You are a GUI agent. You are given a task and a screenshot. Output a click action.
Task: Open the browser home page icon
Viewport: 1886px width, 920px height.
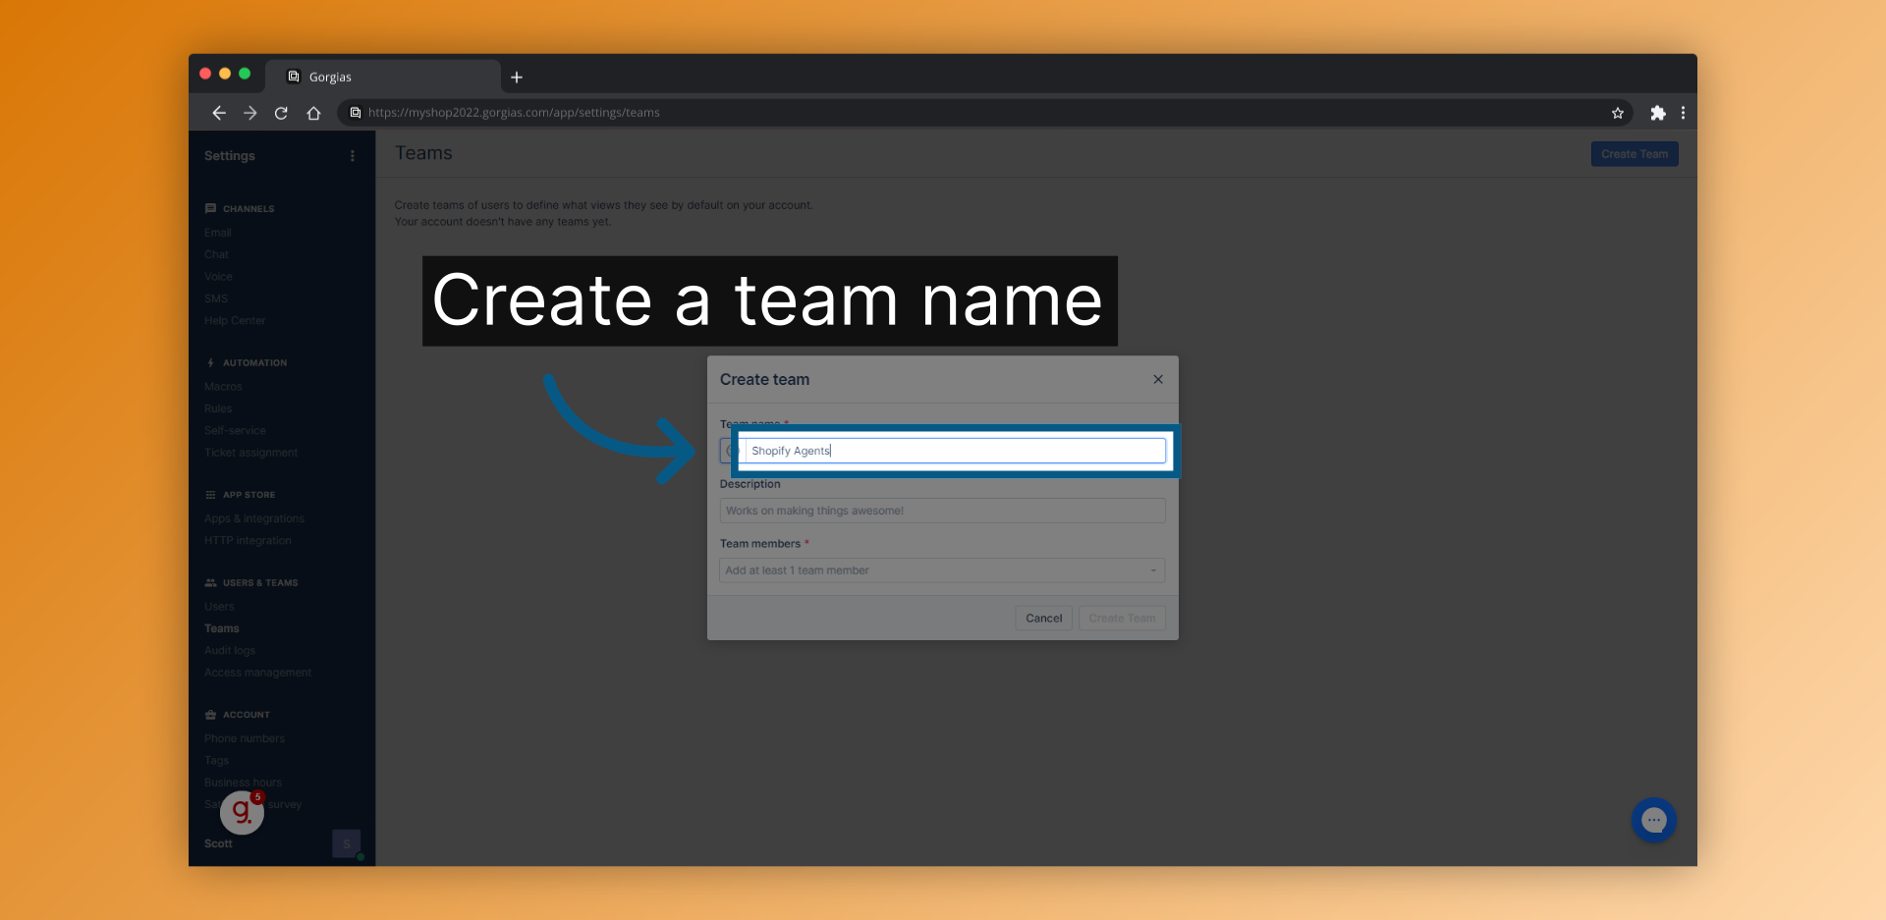point(313,113)
